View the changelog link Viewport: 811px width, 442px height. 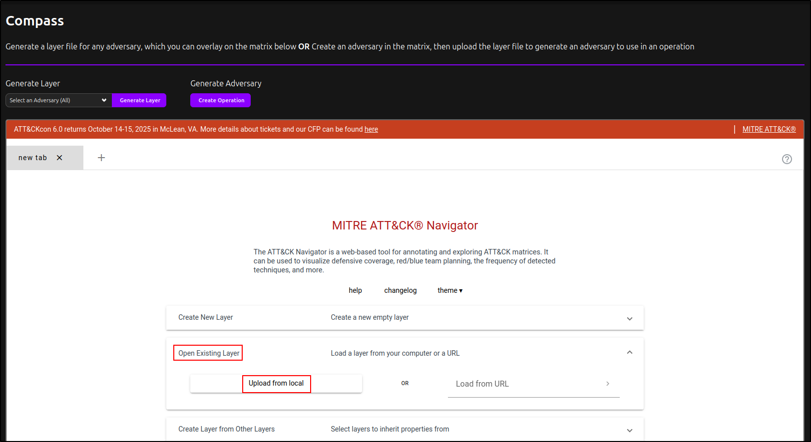400,290
